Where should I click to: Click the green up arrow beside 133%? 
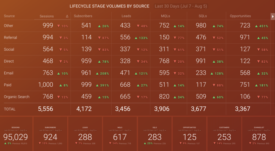(x=136, y=38)
